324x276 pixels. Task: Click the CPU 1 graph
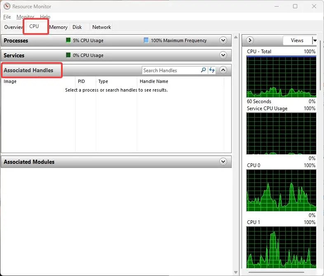click(281, 247)
